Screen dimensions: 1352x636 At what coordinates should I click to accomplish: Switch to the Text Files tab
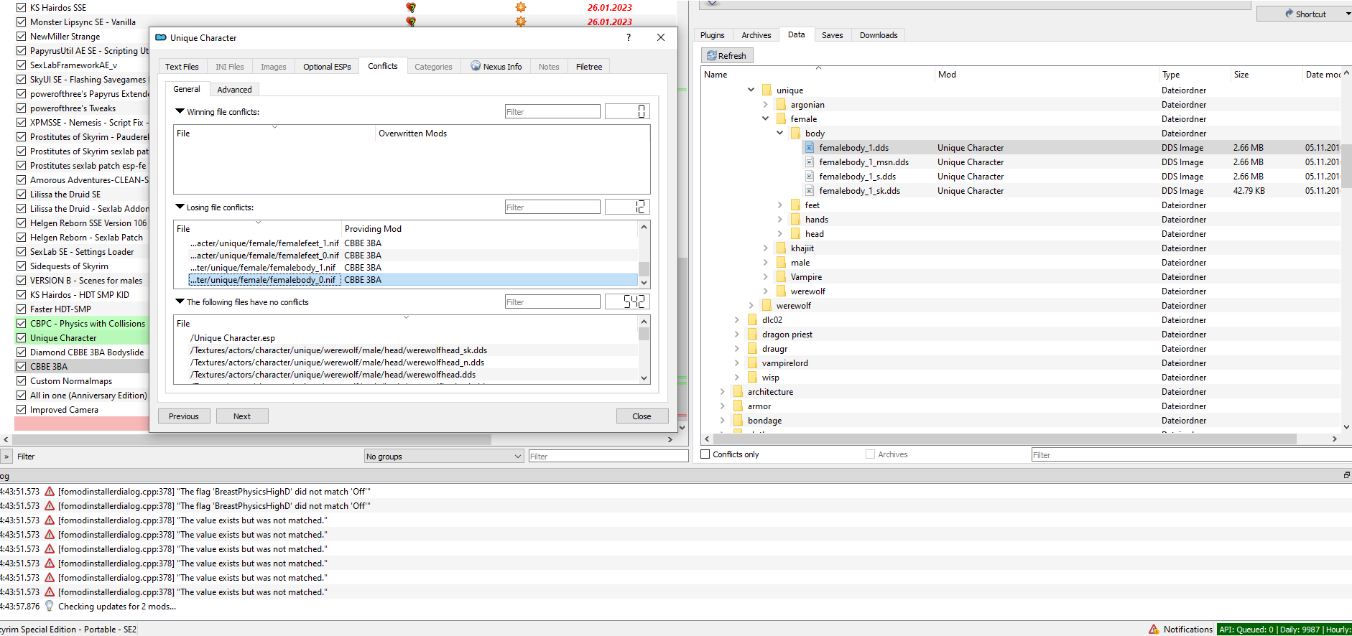(182, 67)
